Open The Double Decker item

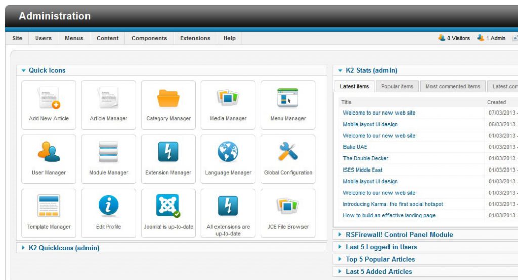(x=366, y=158)
